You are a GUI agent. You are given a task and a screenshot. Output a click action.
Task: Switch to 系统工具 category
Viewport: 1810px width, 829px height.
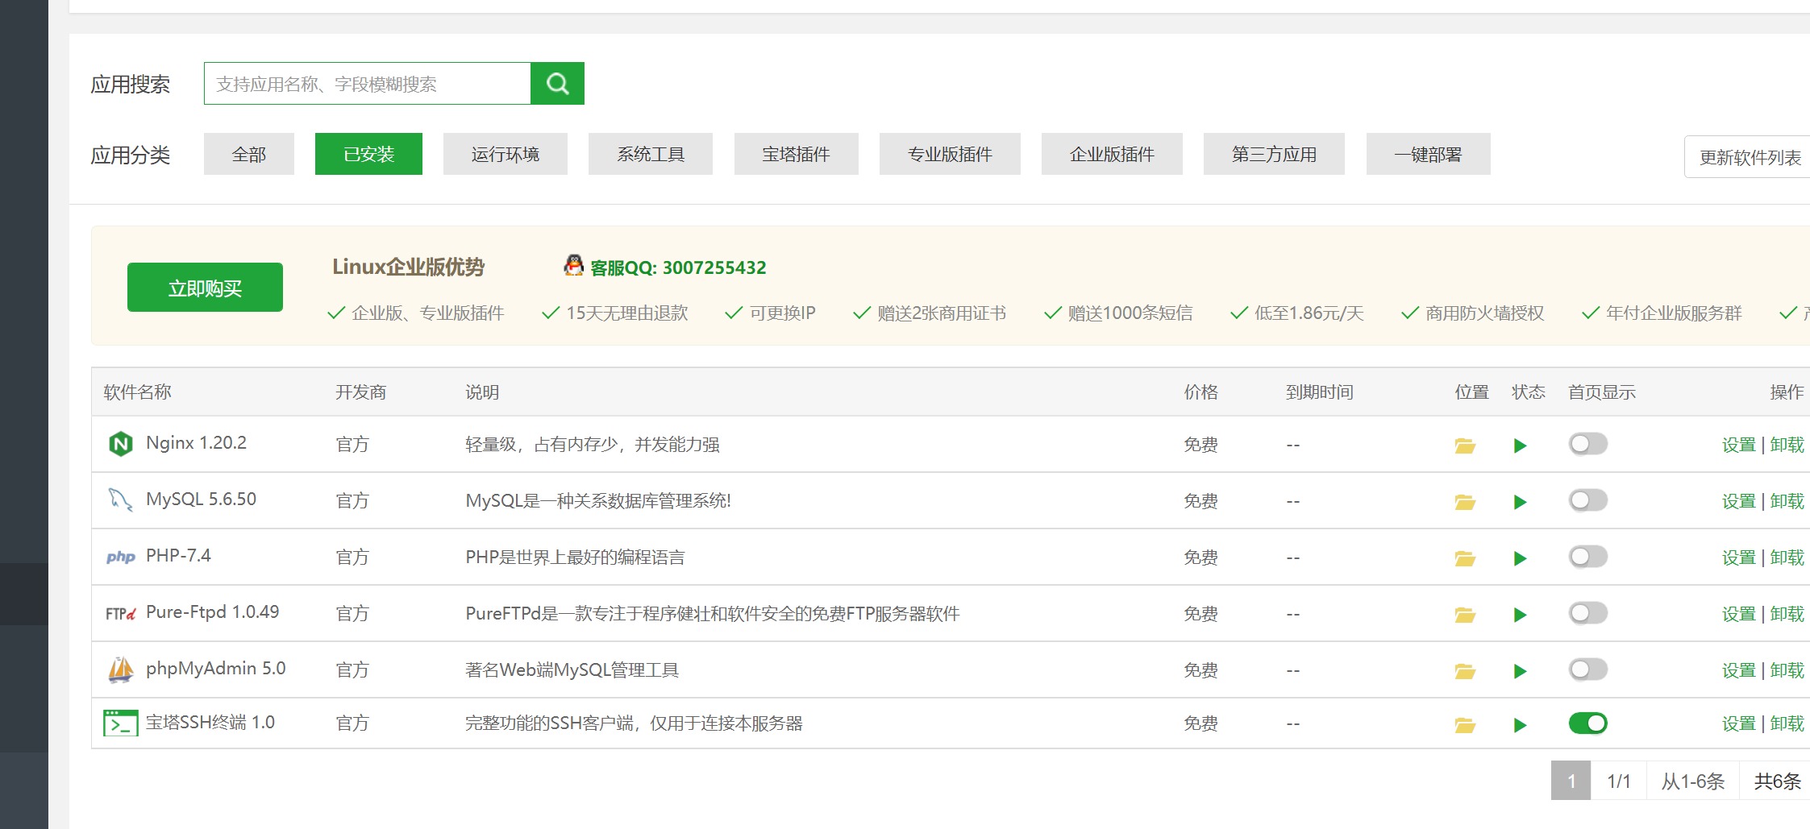pos(651,154)
